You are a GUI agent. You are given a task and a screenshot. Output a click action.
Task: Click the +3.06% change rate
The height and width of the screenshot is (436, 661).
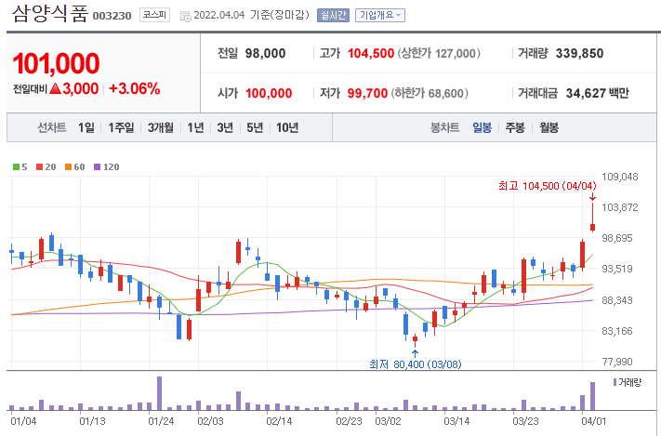135,88
